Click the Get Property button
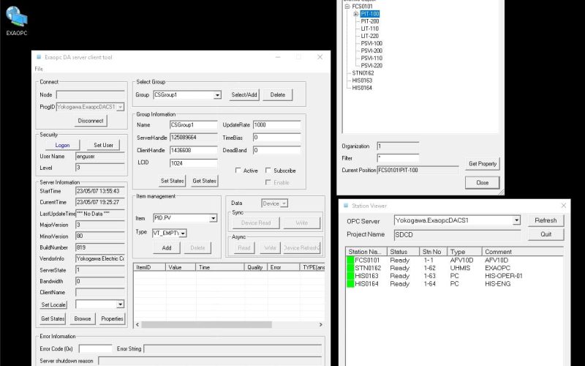The image size is (585, 366). coord(483,163)
